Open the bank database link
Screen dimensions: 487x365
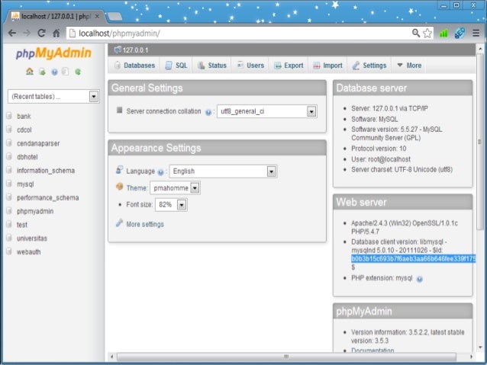(24, 117)
